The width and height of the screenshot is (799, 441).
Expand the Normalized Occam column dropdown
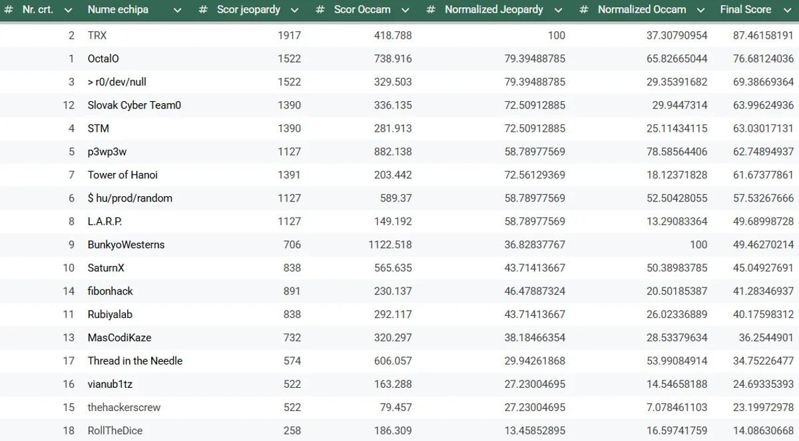click(x=700, y=10)
